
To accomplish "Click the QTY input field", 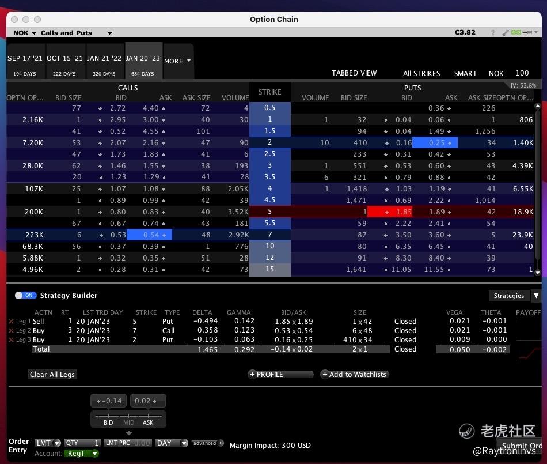I will click(x=83, y=443).
